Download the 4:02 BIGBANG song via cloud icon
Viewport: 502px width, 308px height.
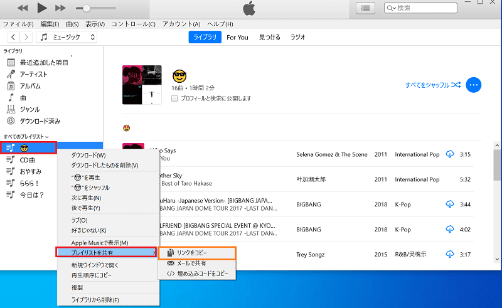450,229
